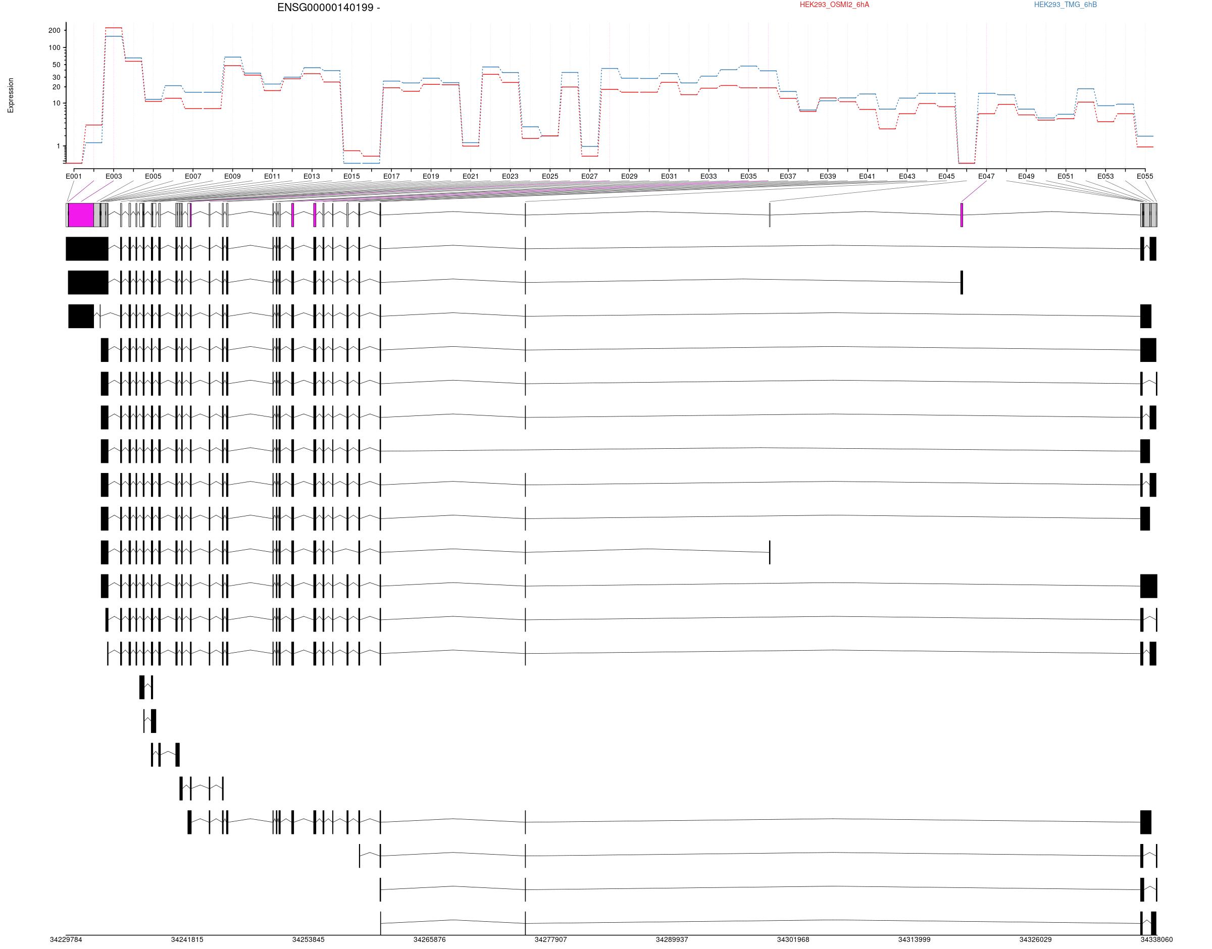Viewport: 1212px width, 949px height.
Task: Click exon label E013
Action: click(312, 176)
